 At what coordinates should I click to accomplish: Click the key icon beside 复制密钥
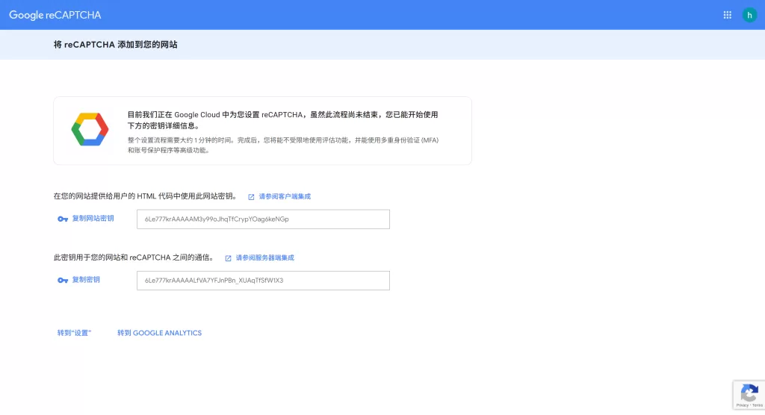pos(63,281)
